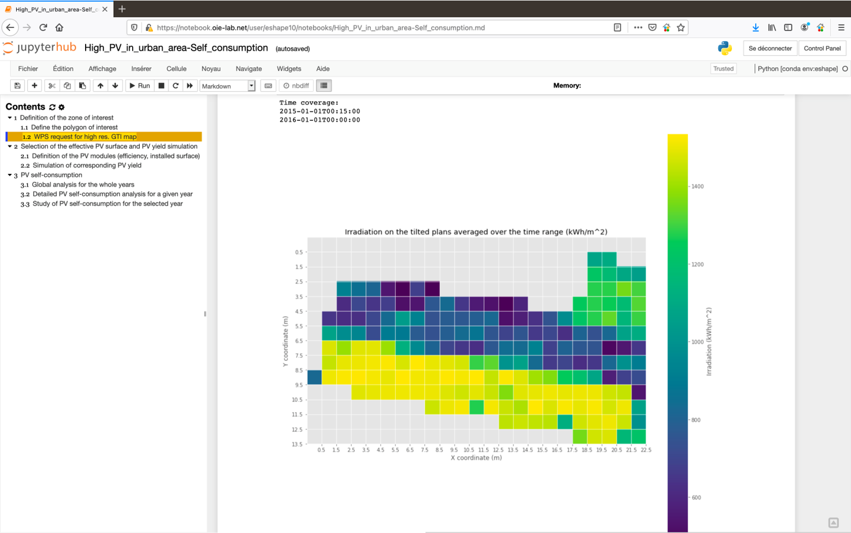Insert a new cell below
Screen dimensions: 851x533
[x=34, y=85]
